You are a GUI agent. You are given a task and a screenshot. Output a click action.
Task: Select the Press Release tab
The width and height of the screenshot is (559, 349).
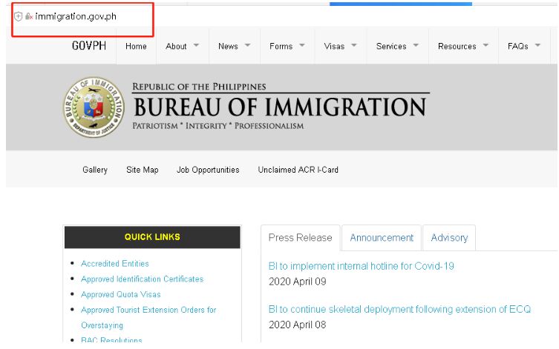(x=301, y=238)
